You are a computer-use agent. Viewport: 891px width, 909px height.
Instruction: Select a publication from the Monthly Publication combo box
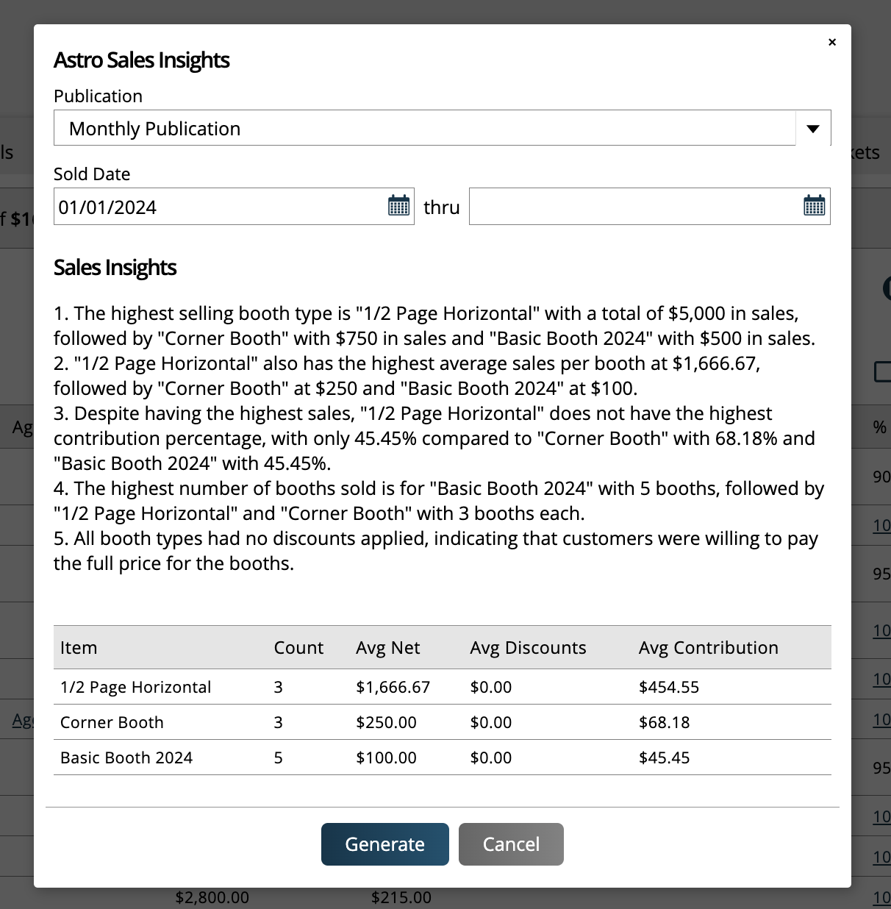tap(425, 128)
